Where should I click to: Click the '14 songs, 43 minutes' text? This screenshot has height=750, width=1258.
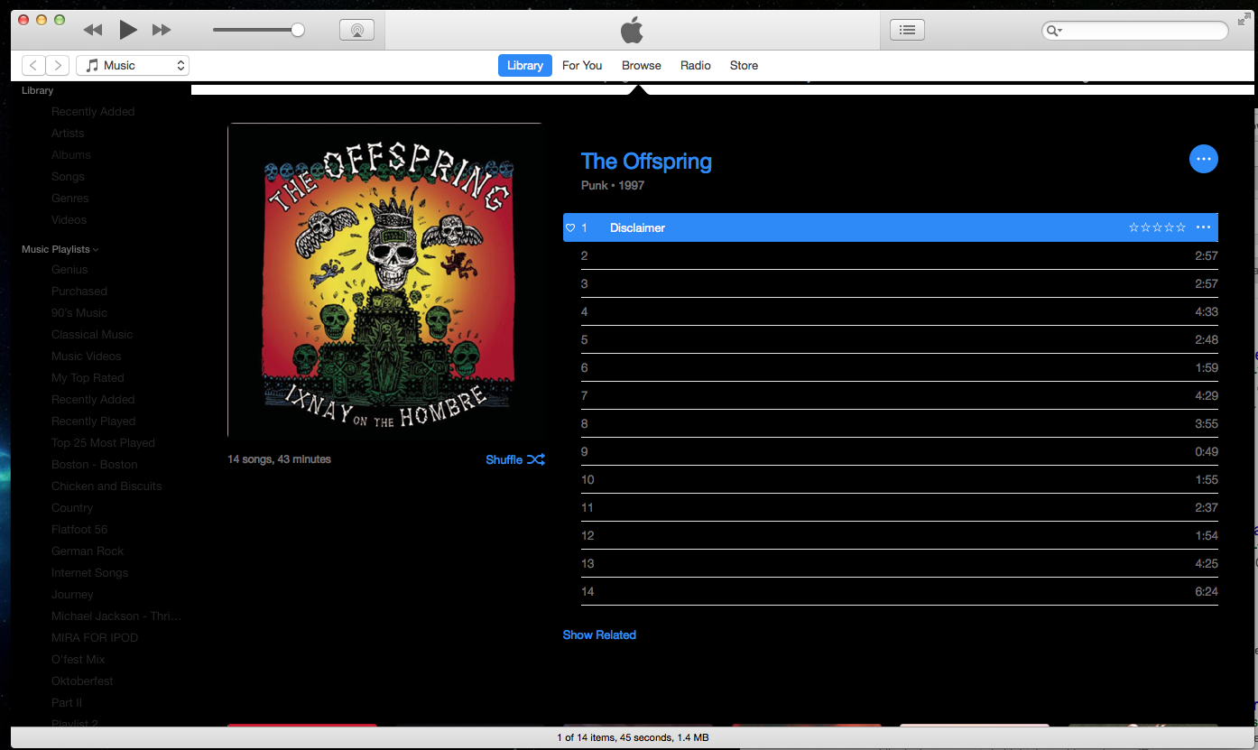pos(279,459)
